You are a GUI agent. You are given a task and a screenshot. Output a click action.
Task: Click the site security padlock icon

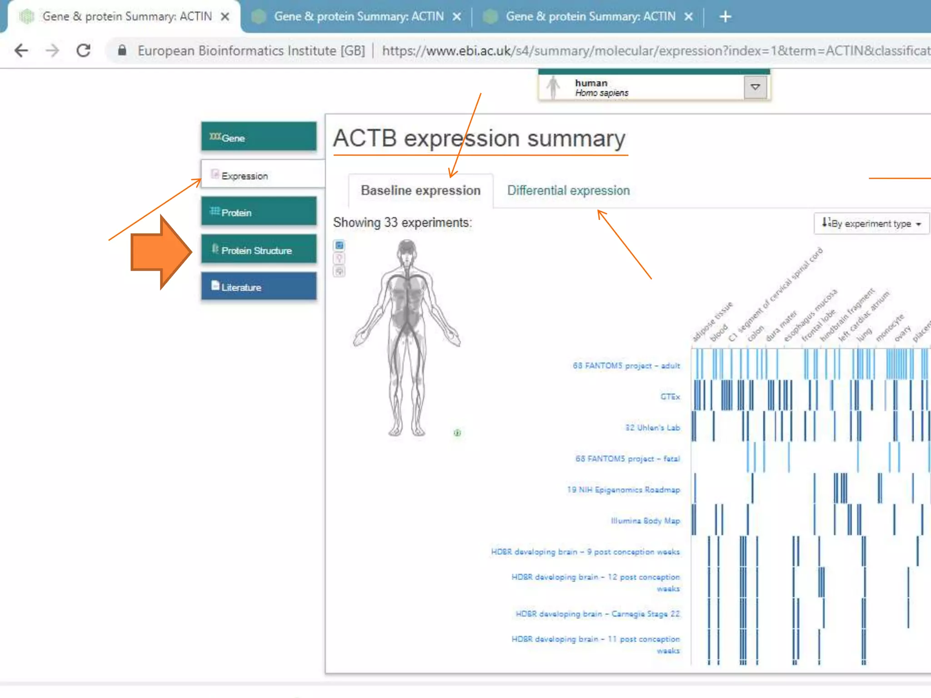[x=122, y=50]
